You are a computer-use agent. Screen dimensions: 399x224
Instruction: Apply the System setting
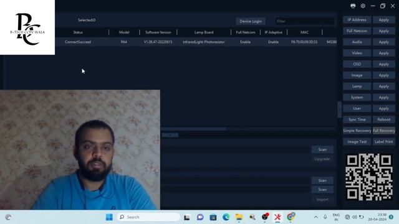tap(384, 98)
